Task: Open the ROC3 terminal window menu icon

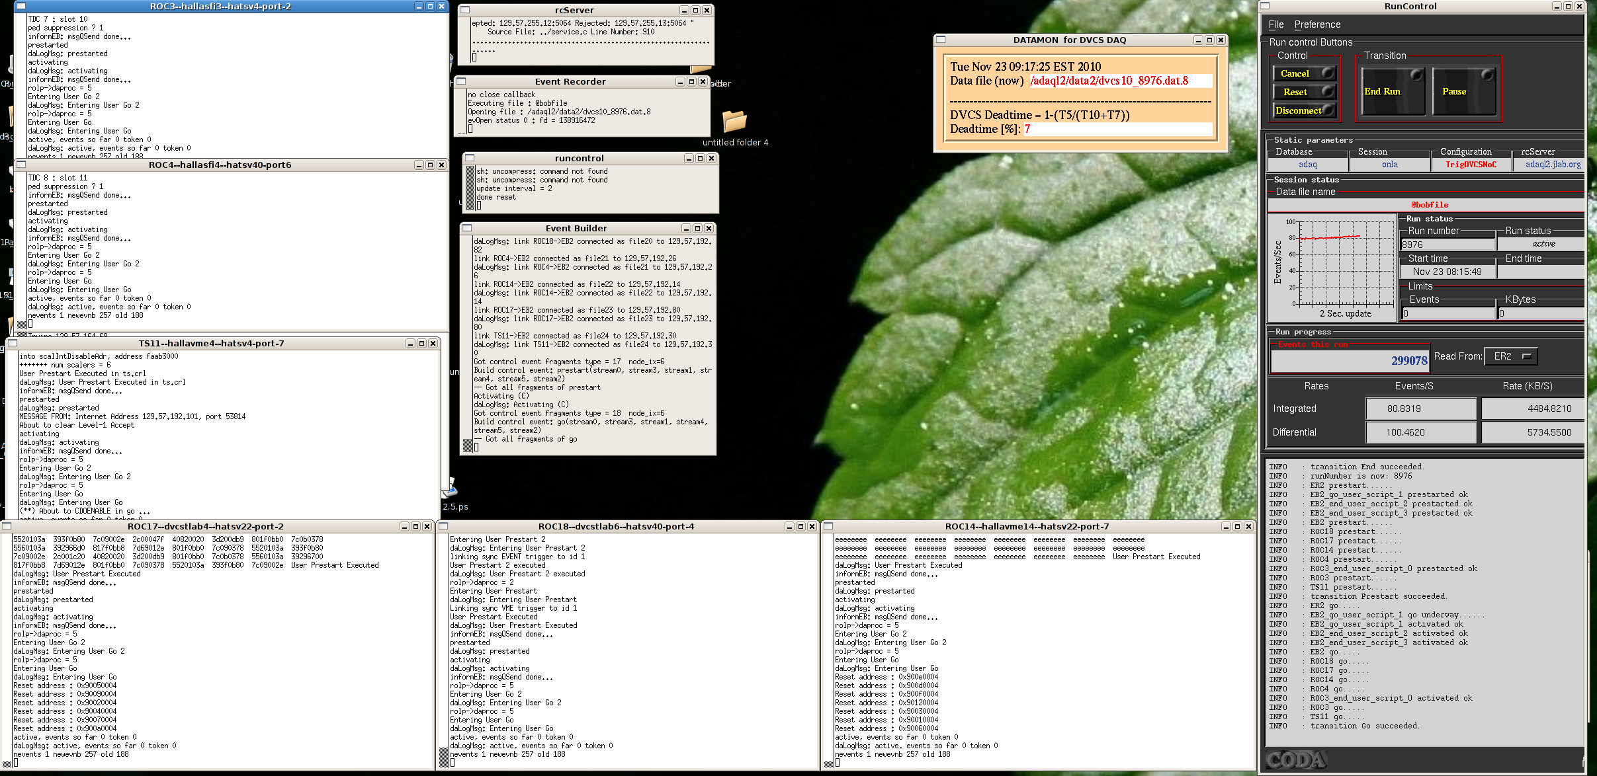Action: (21, 6)
